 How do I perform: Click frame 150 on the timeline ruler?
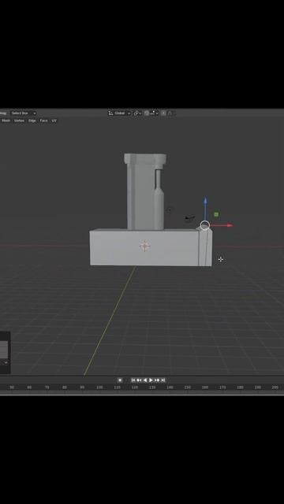188,387
